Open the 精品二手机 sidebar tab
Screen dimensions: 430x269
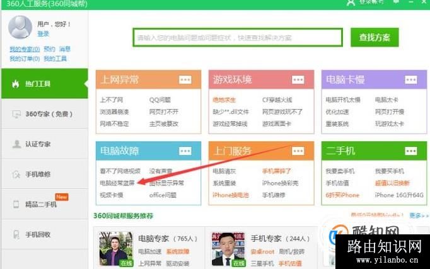(44, 204)
